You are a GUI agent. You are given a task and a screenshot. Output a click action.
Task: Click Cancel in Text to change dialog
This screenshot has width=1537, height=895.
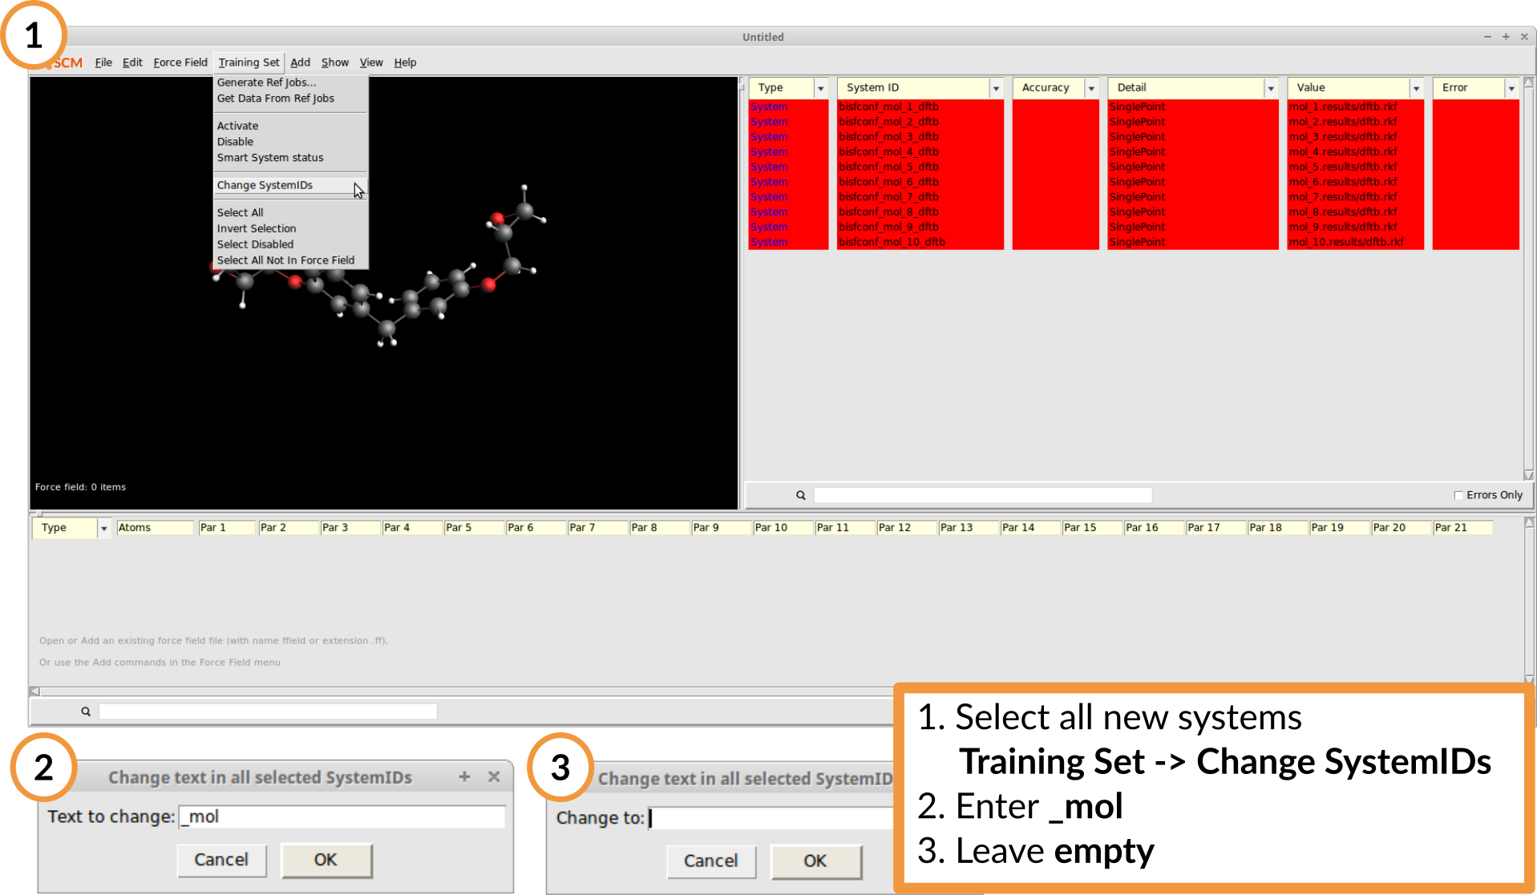[221, 860]
